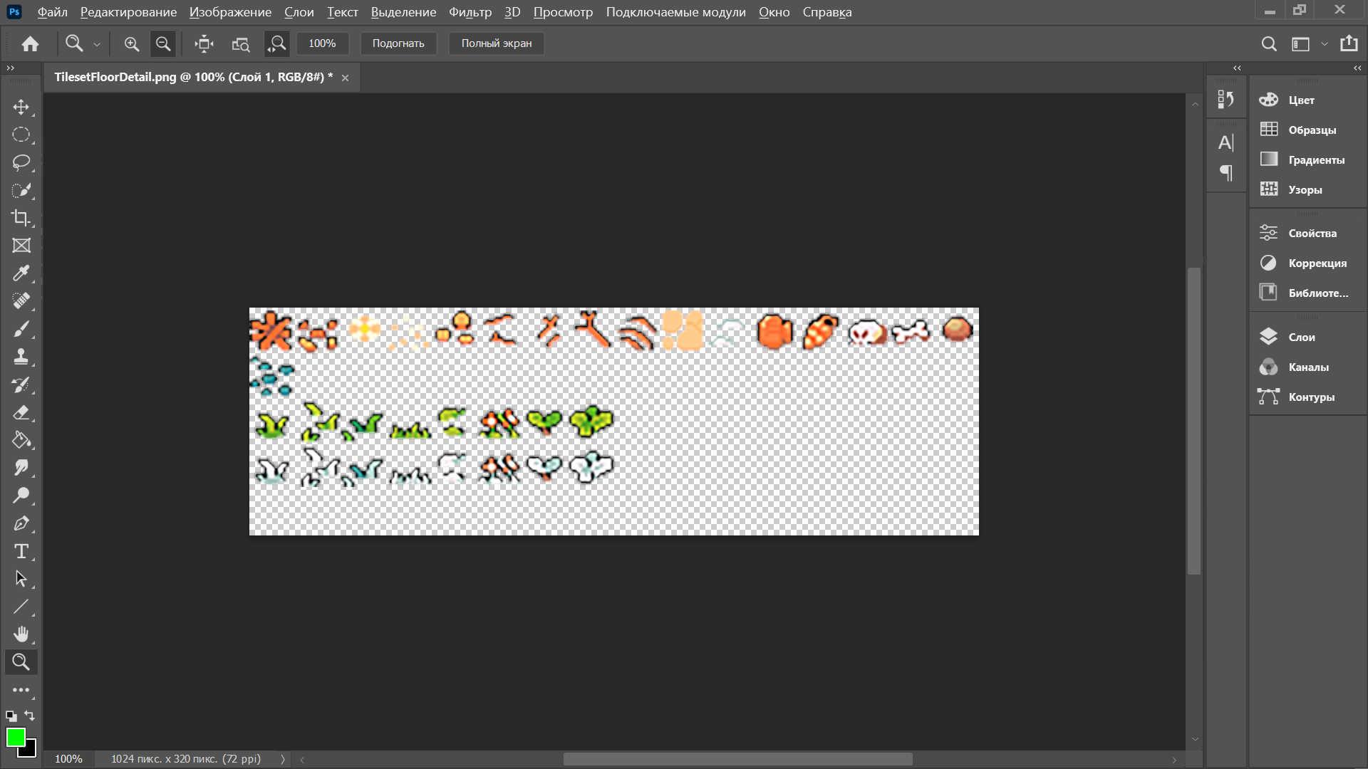Click the vertical scrollbar thumb

(x=1195, y=421)
